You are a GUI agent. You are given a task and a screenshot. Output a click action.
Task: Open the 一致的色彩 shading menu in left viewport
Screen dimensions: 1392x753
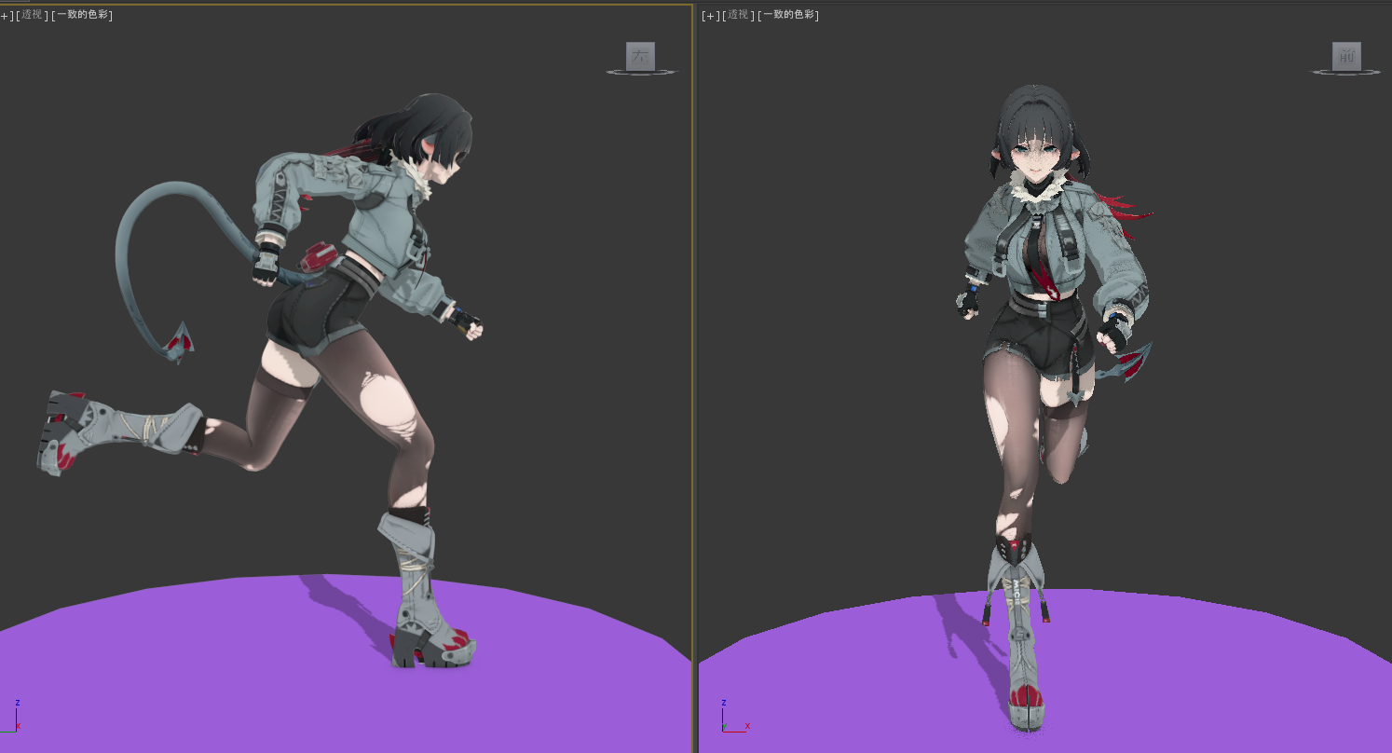point(82,15)
